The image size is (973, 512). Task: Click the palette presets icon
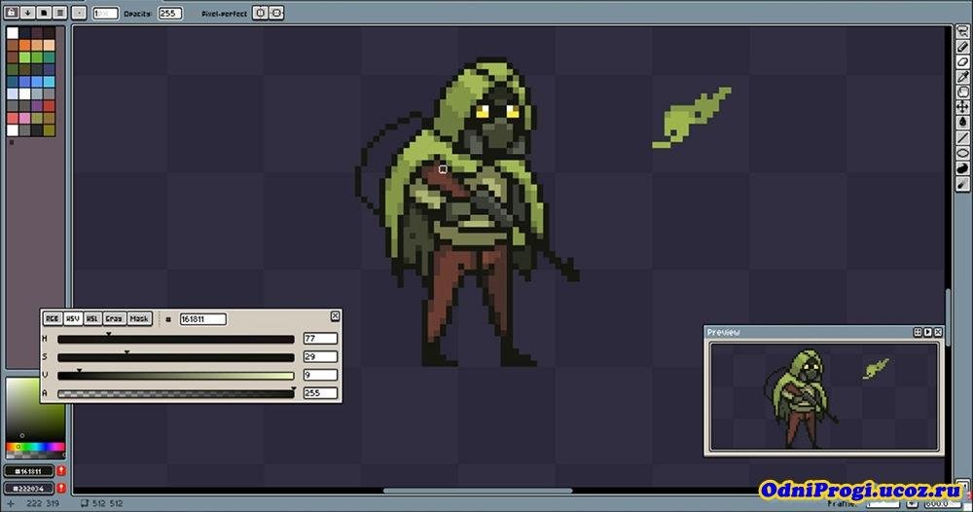coord(44,13)
